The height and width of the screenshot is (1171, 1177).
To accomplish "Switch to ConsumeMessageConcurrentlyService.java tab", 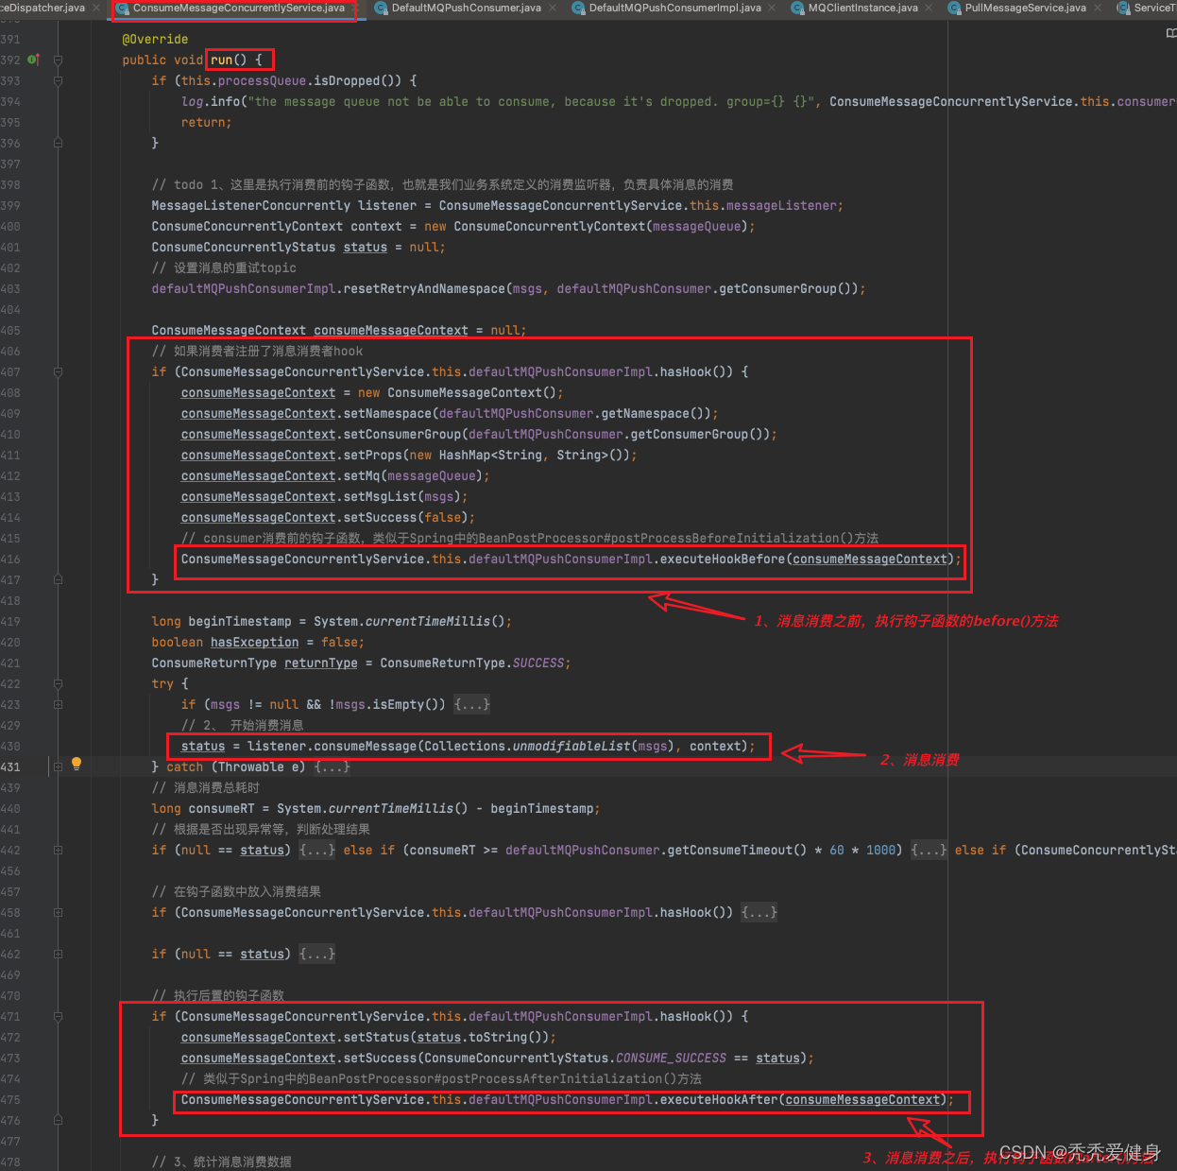I will [239, 8].
